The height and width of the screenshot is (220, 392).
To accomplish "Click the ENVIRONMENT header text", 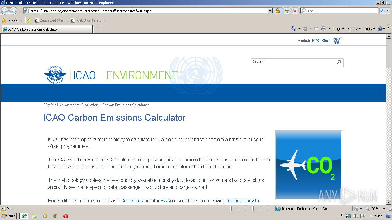I will (x=142, y=75).
